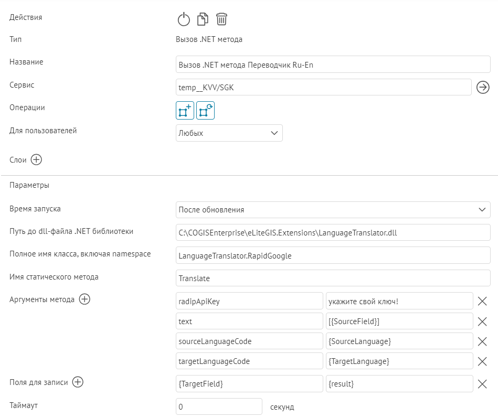Click the copy trigger icon

[202, 20]
